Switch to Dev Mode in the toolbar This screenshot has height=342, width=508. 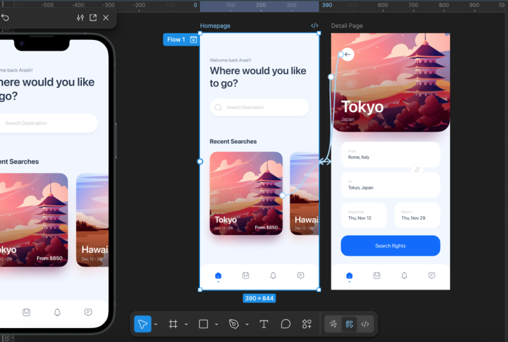coord(365,324)
